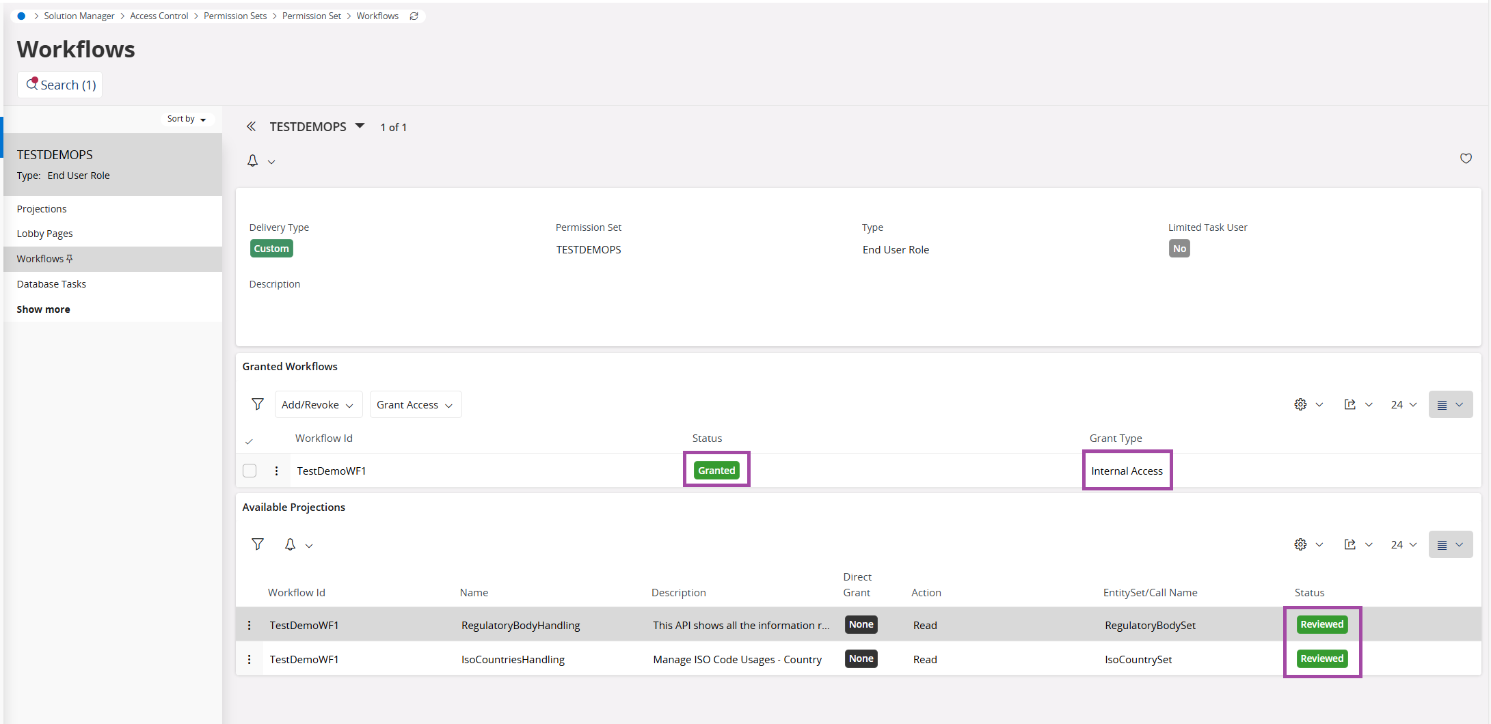Open filter in Available Projections table
This screenshot has height=724, width=1491.
coord(258,544)
